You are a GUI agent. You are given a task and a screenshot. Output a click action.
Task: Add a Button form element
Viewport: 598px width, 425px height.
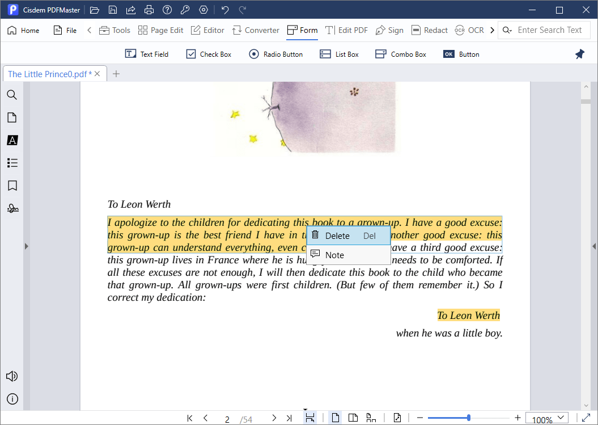(x=461, y=54)
